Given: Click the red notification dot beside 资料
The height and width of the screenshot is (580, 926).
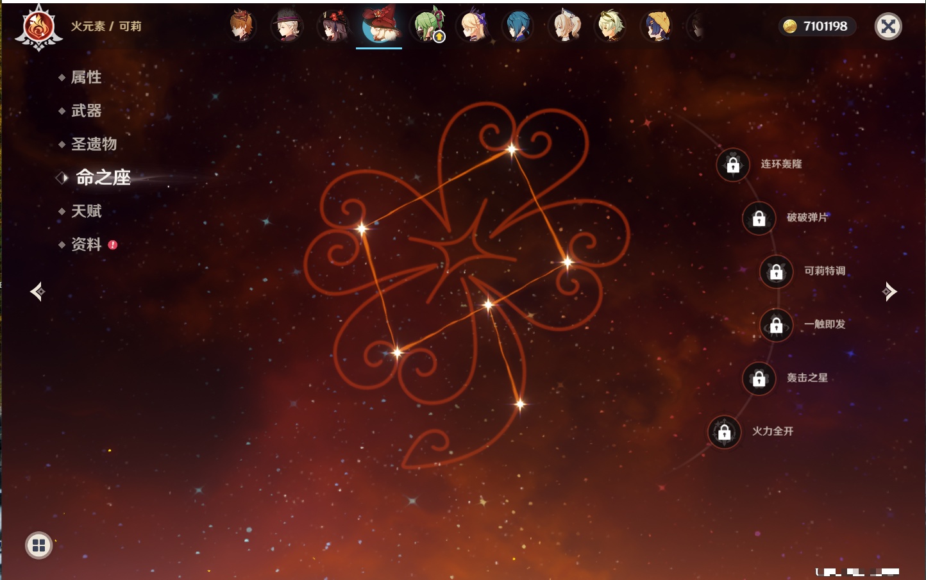Looking at the screenshot, I should pos(113,245).
